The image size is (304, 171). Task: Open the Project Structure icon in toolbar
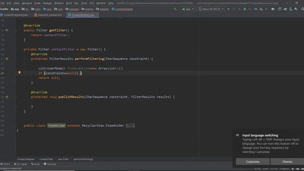[273, 9]
